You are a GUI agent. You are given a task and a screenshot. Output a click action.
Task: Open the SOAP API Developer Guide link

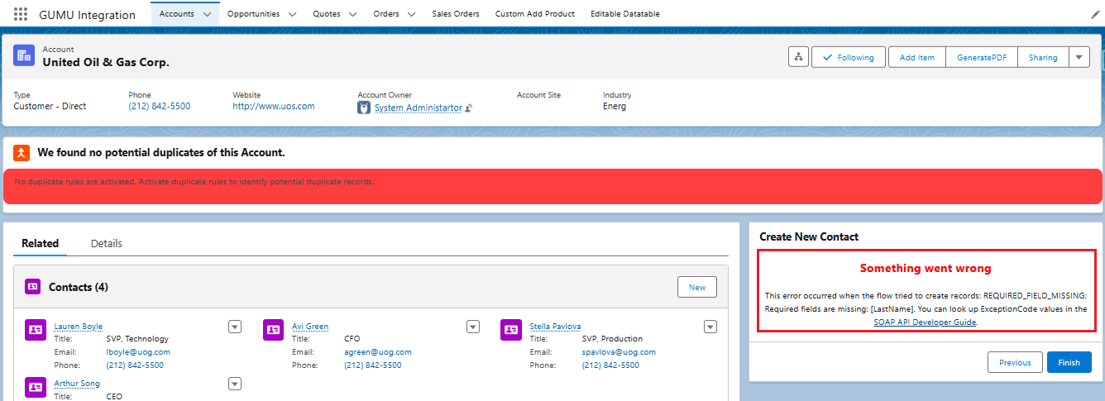(925, 322)
